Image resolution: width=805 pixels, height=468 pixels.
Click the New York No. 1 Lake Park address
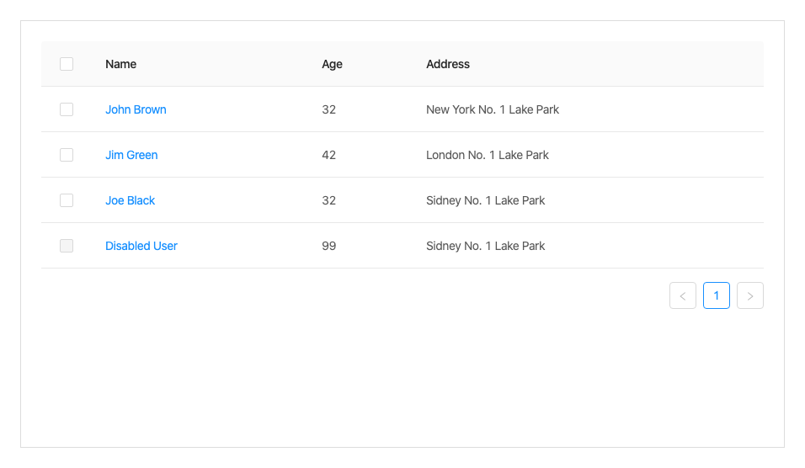[493, 109]
